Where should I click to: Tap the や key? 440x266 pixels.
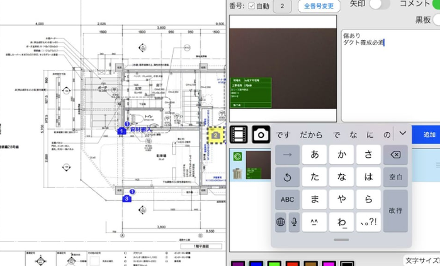[x=341, y=199]
